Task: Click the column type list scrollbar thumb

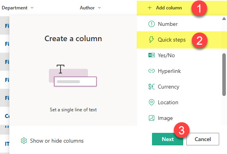Action: pyautogui.click(x=224, y=74)
